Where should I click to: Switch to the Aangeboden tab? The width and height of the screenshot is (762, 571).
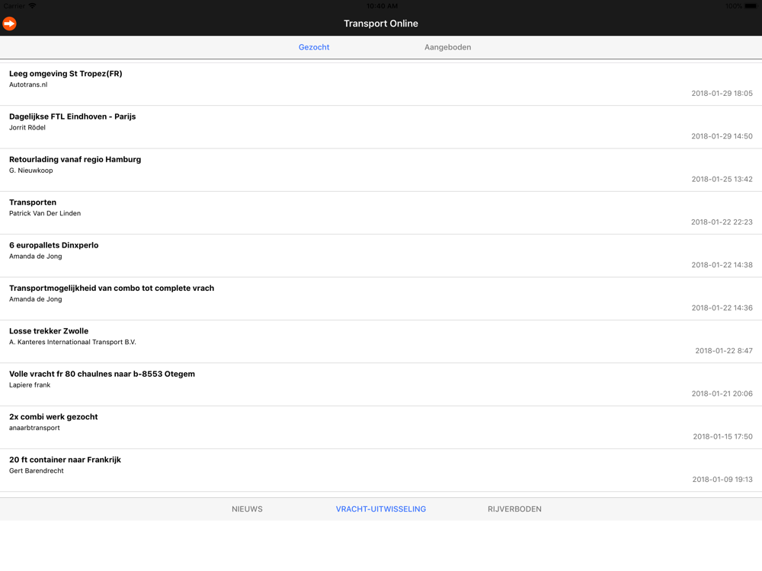tap(447, 47)
